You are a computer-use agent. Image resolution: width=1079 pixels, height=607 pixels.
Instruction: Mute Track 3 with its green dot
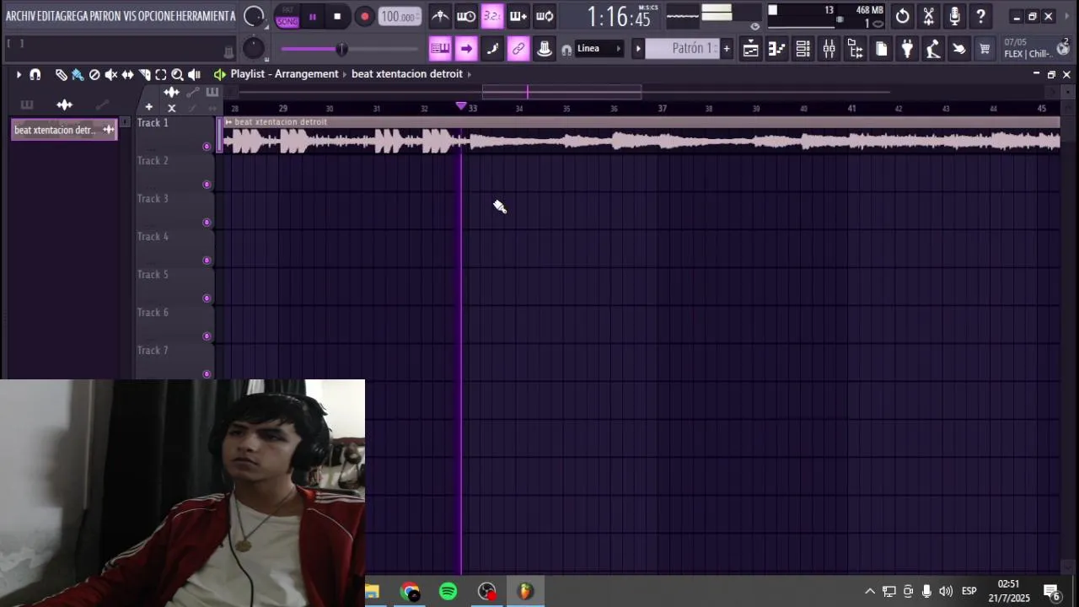coord(207,223)
